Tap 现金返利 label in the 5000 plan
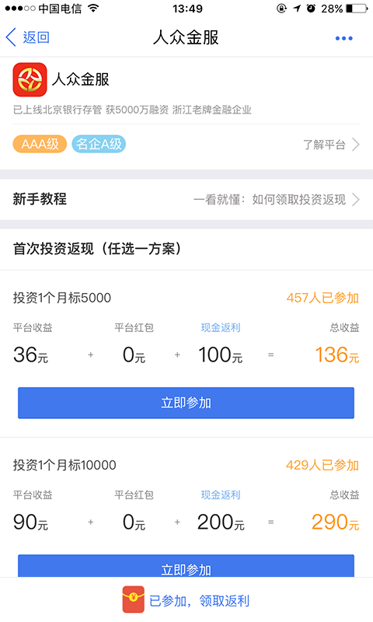The width and height of the screenshot is (373, 622). coord(221,327)
